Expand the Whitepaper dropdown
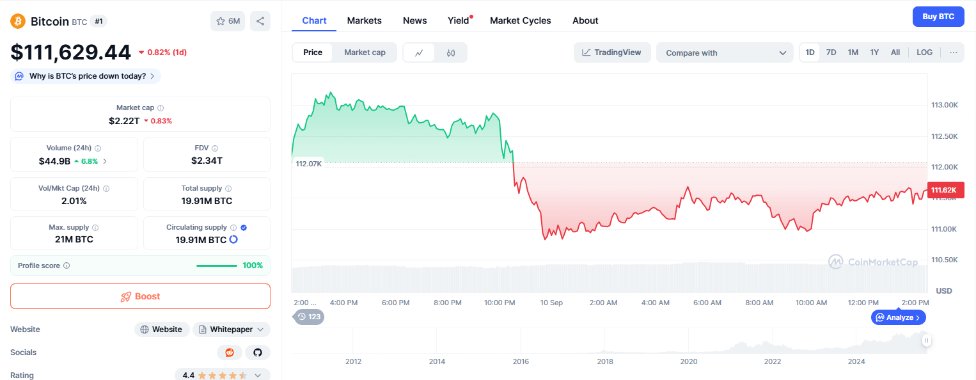Screen dimensions: 976x380 (232, 329)
